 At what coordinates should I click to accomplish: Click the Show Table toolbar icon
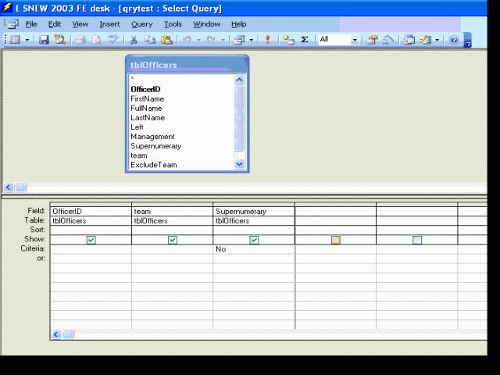(x=288, y=40)
